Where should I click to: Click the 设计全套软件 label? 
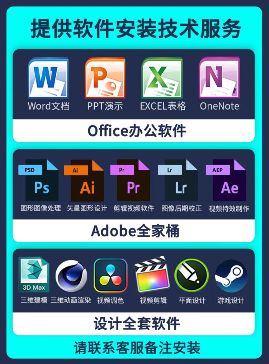137,323
